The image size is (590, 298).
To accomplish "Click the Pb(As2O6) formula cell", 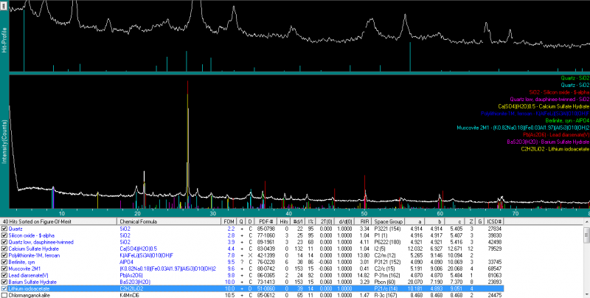I will coord(130,275).
